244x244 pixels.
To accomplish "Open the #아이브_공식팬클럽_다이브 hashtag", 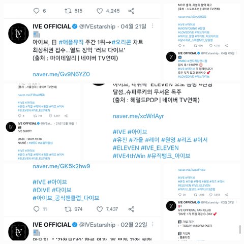I will (x=66, y=198).
